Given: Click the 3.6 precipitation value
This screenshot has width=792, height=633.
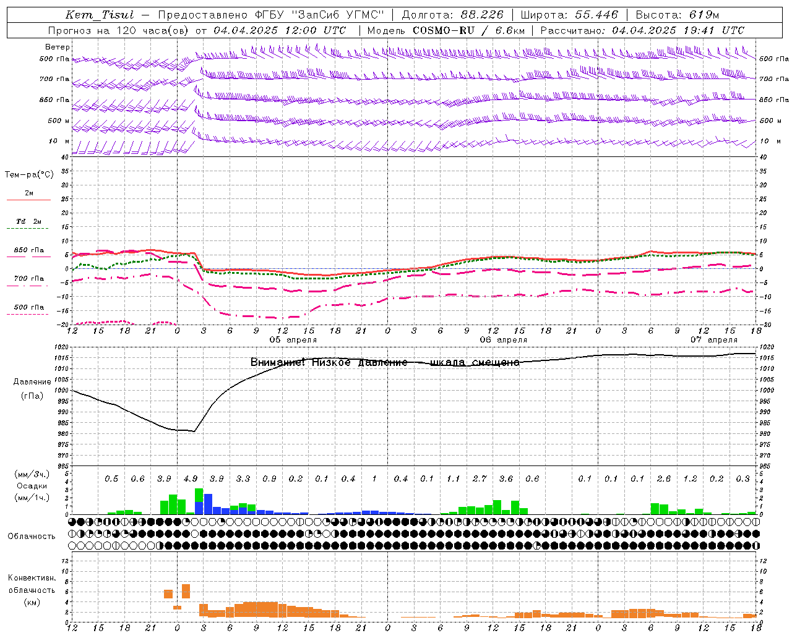Looking at the screenshot, I should pos(506,479).
